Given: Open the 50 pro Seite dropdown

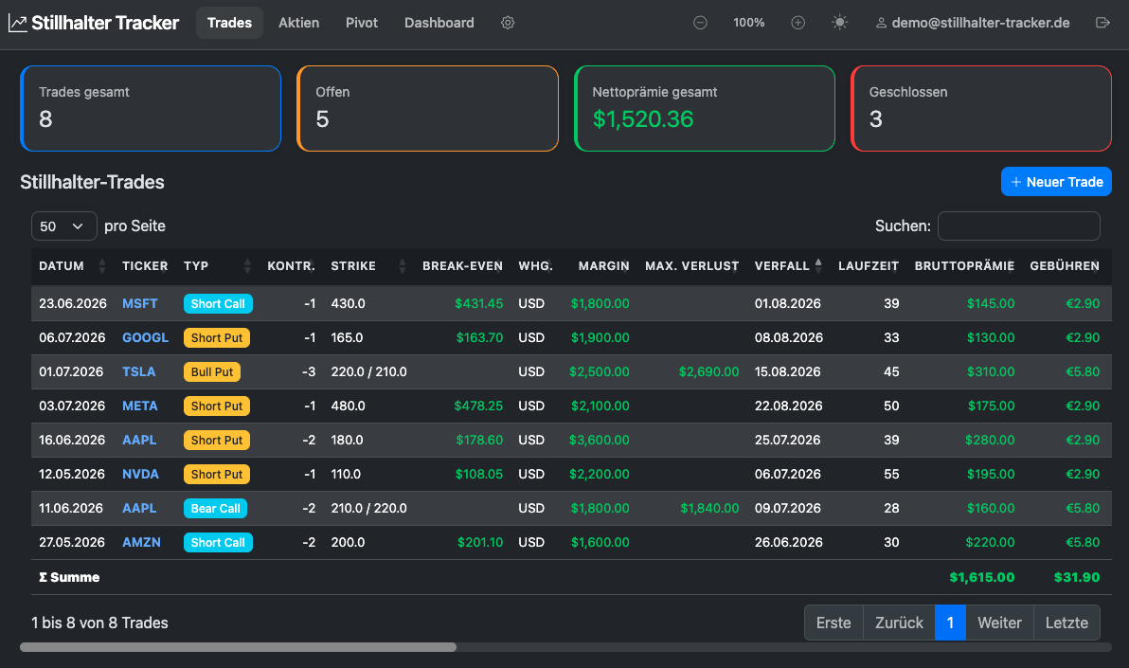Looking at the screenshot, I should click(x=64, y=226).
